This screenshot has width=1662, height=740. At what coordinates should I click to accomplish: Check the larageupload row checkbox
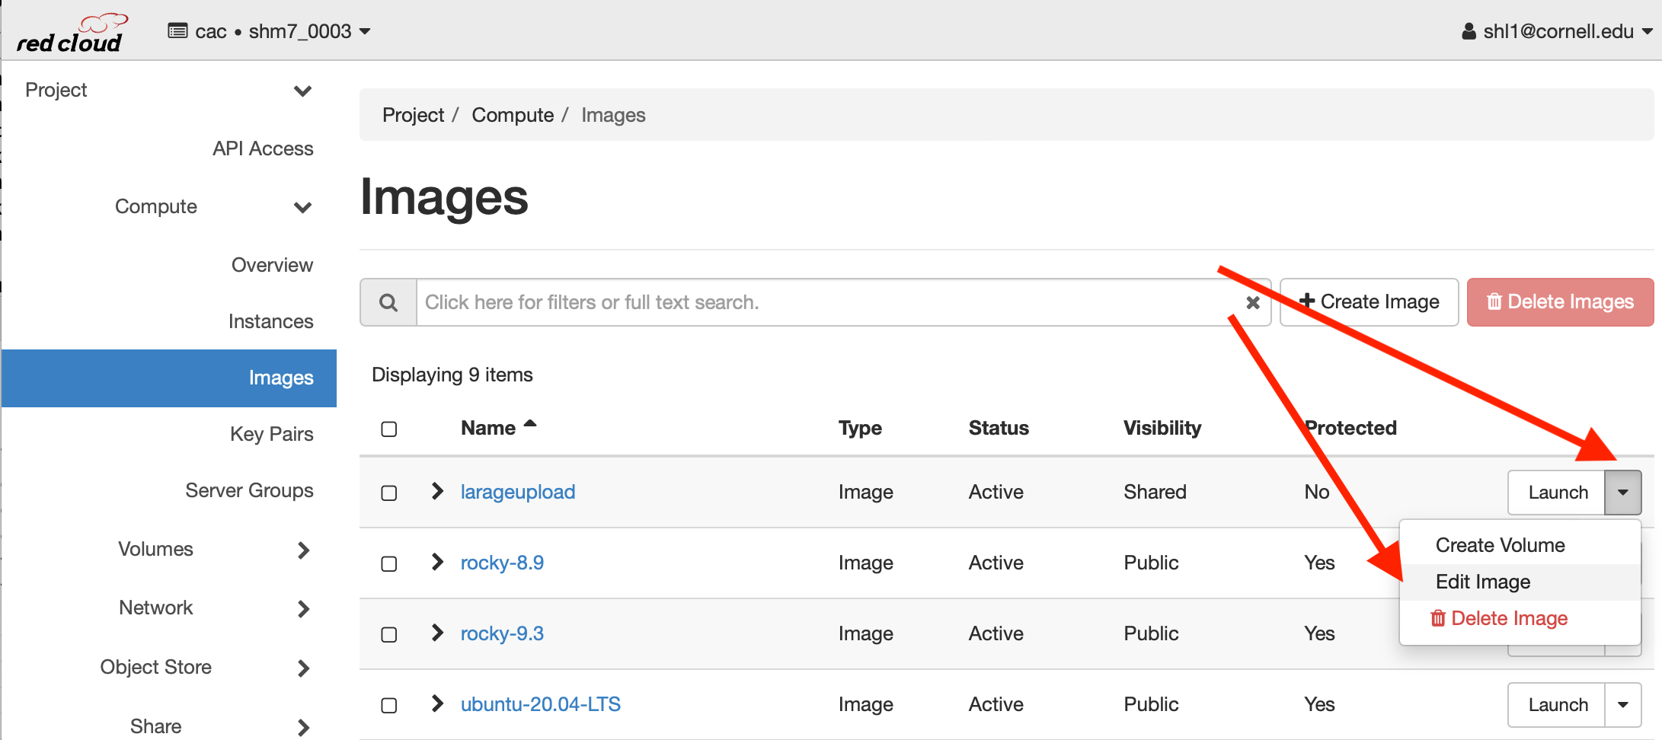pos(389,493)
